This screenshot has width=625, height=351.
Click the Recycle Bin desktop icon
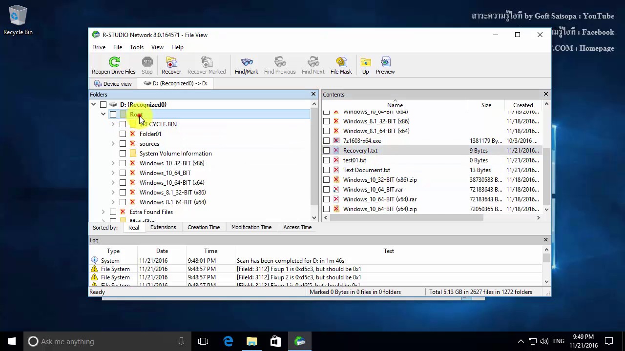(18, 20)
